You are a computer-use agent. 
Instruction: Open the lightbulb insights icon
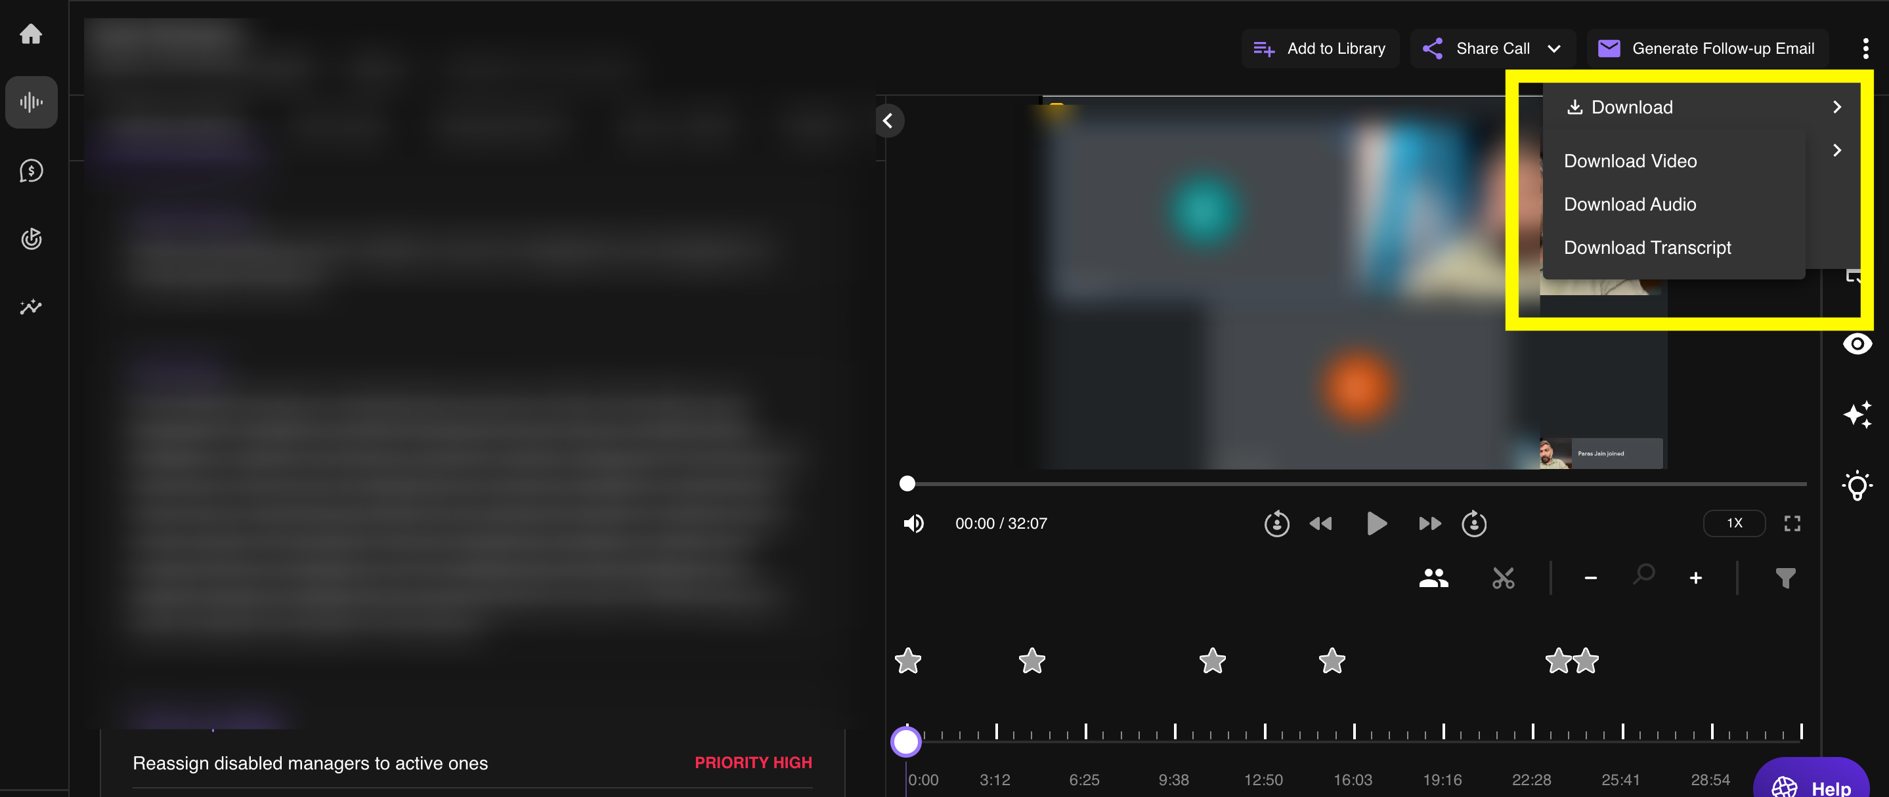pos(1857,485)
